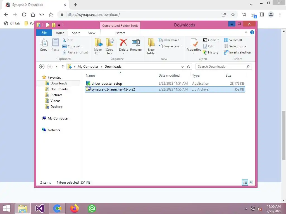
Task: Expand the address bar history dropdown
Action: coord(182,67)
